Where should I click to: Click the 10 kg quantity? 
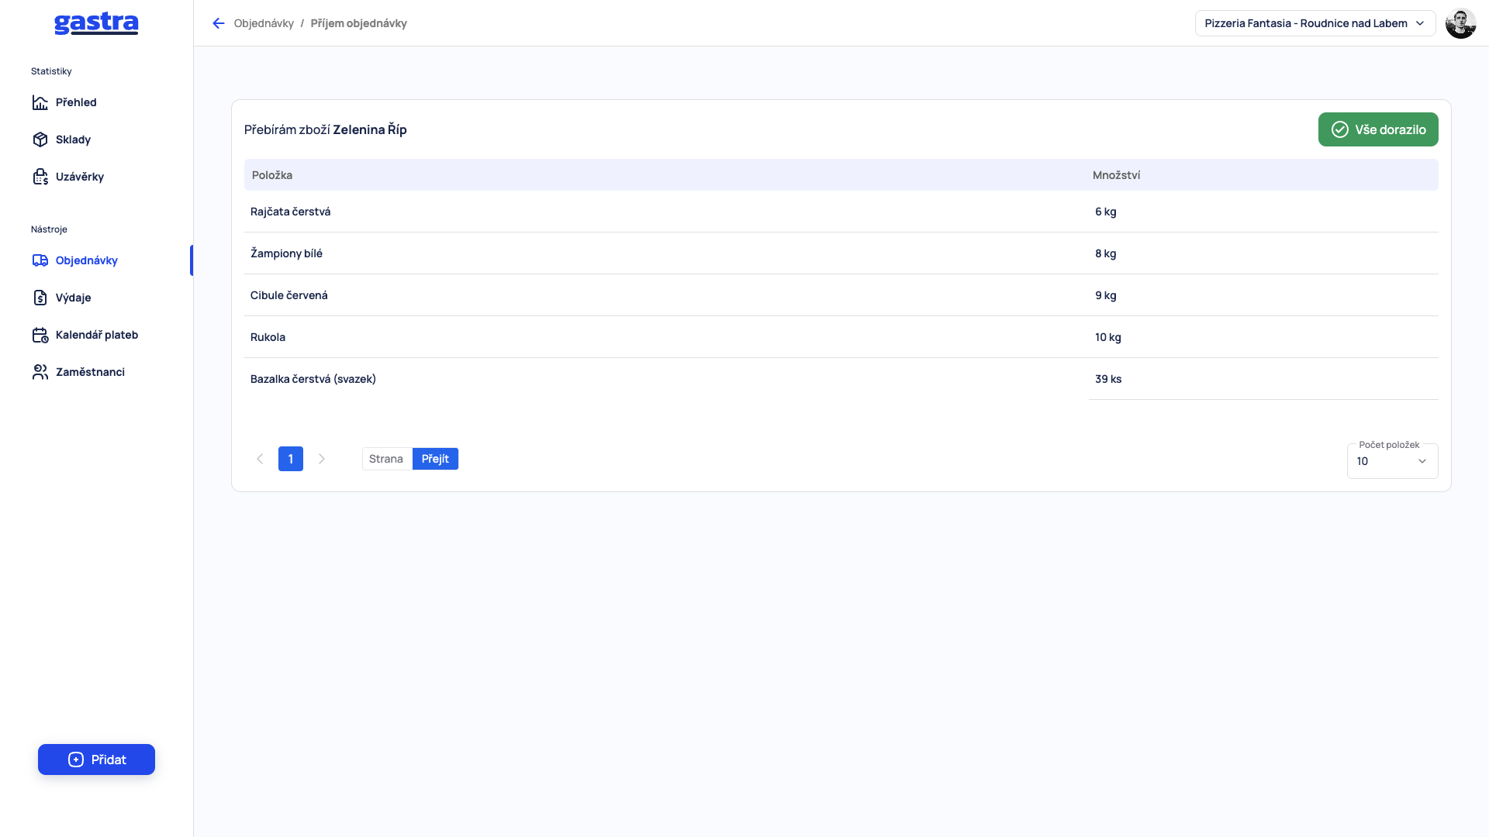(1108, 337)
